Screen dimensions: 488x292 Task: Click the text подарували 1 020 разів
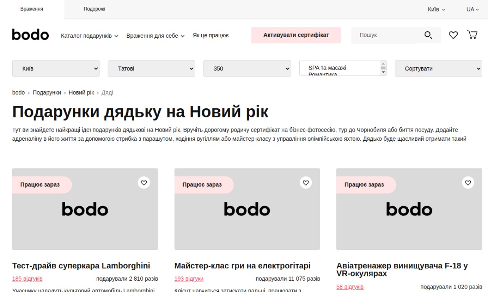pos(451,287)
